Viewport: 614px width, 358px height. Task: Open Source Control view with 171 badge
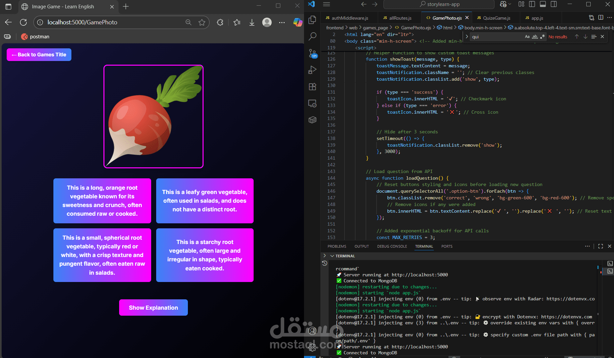pyautogui.click(x=312, y=53)
